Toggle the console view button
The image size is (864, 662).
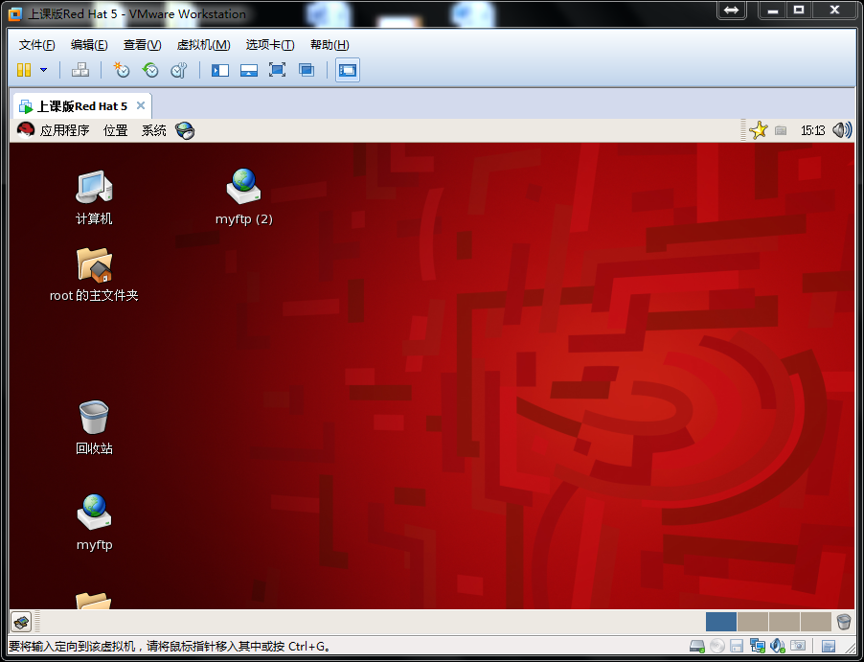[x=348, y=70]
